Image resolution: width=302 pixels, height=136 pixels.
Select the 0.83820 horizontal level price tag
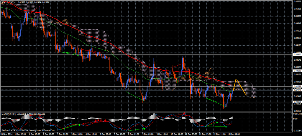pyautogui.click(x=297, y=54)
